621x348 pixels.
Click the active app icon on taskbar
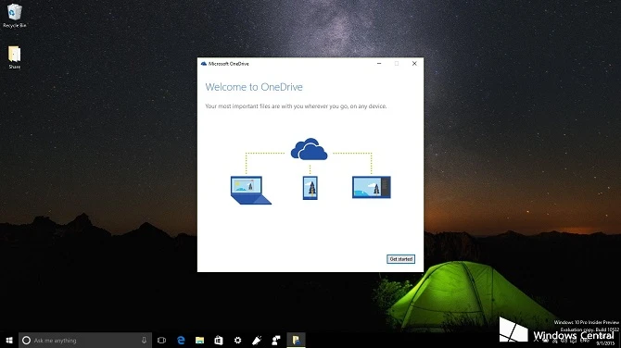(x=296, y=340)
